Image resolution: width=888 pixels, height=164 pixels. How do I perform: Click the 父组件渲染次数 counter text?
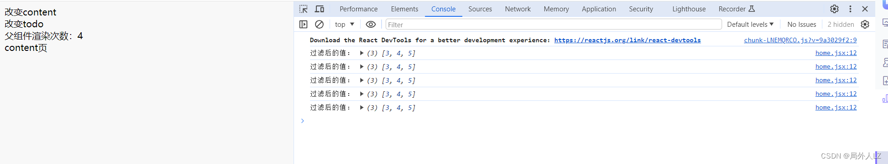(44, 36)
